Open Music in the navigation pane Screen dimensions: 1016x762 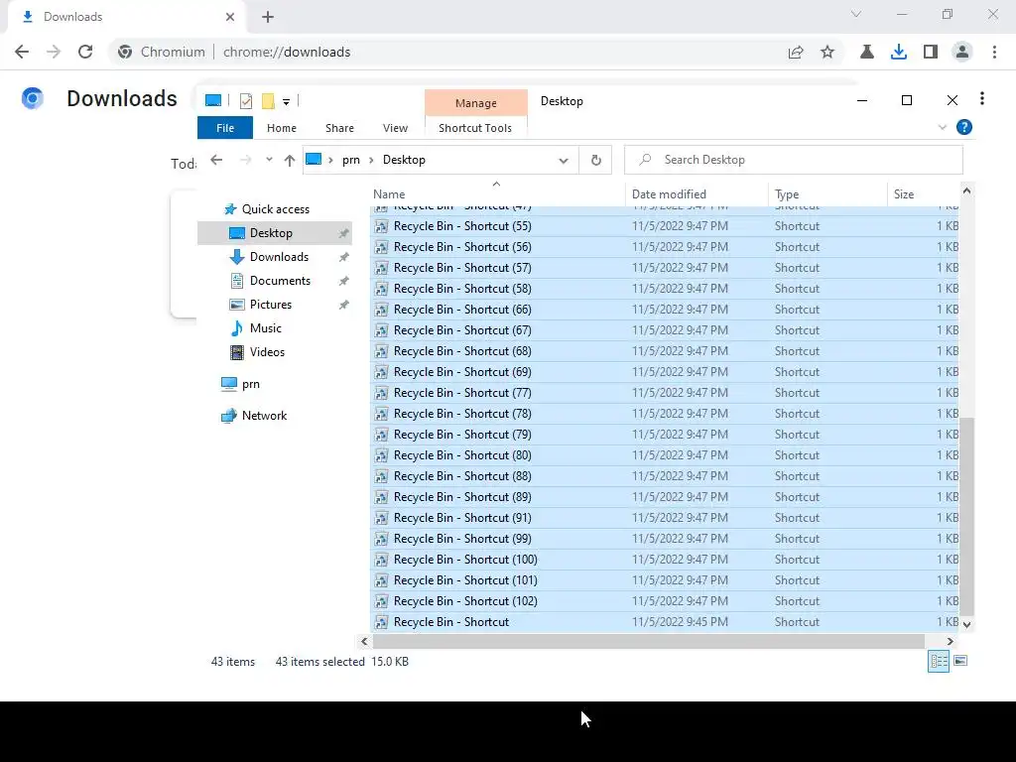coord(265,327)
